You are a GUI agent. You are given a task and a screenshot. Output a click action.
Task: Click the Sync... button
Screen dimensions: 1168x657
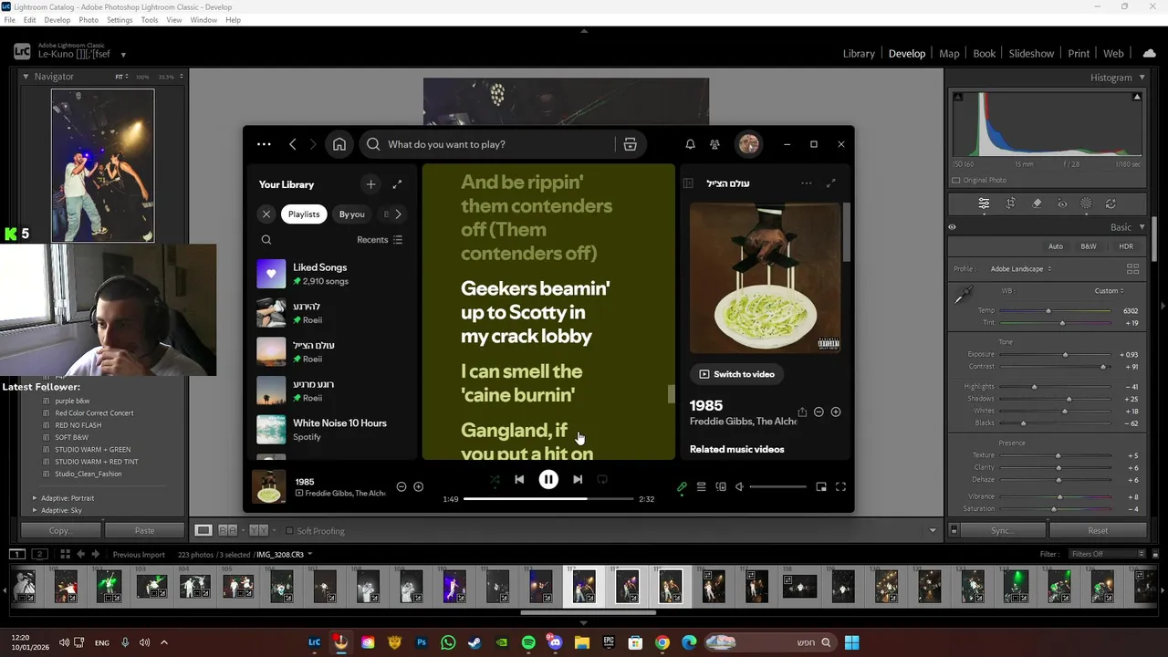click(1002, 530)
